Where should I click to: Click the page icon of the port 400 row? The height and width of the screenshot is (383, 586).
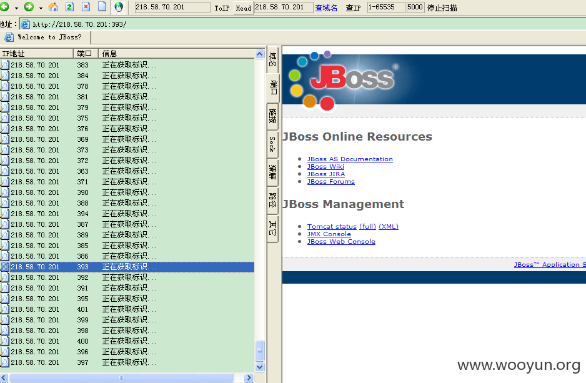pos(4,341)
